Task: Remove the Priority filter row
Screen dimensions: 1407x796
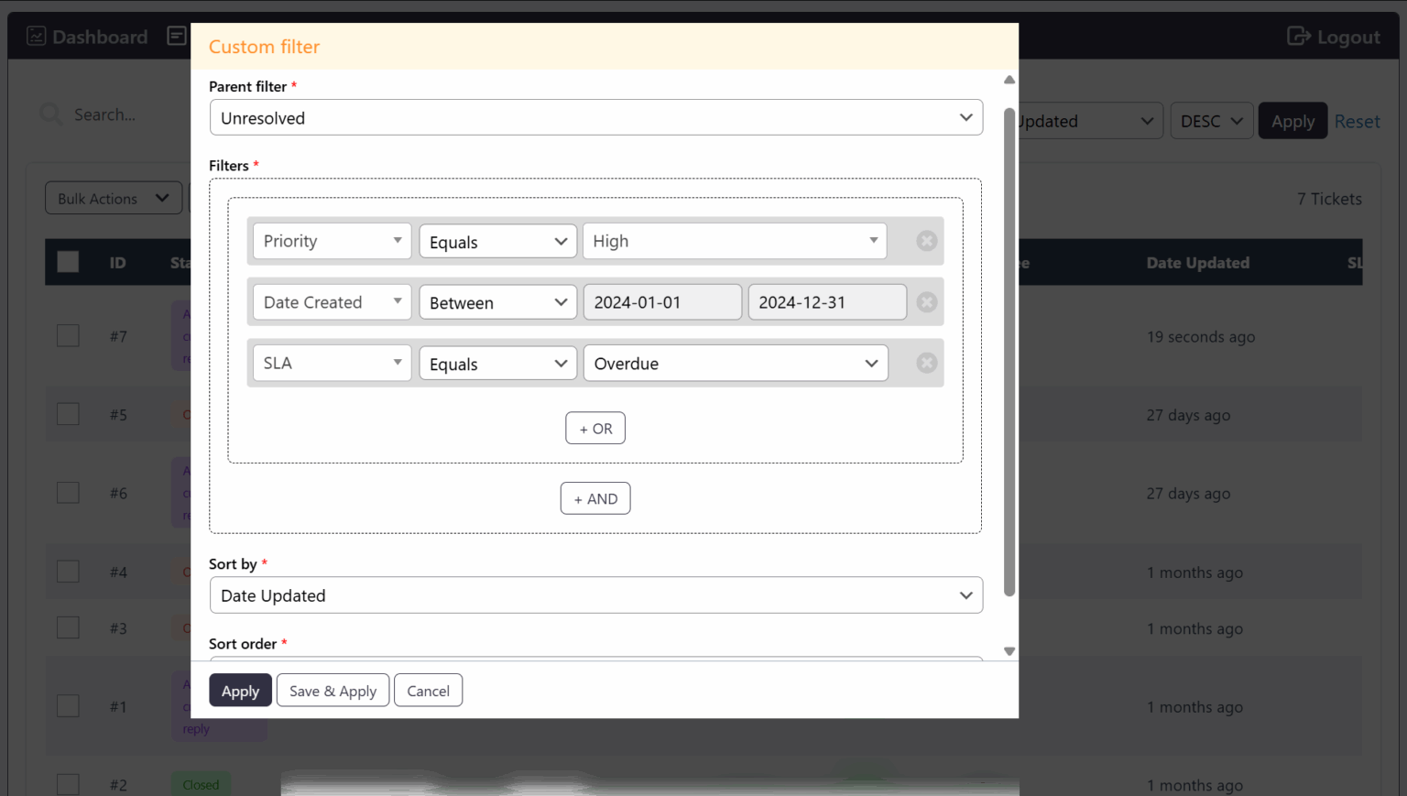Action: pos(926,241)
